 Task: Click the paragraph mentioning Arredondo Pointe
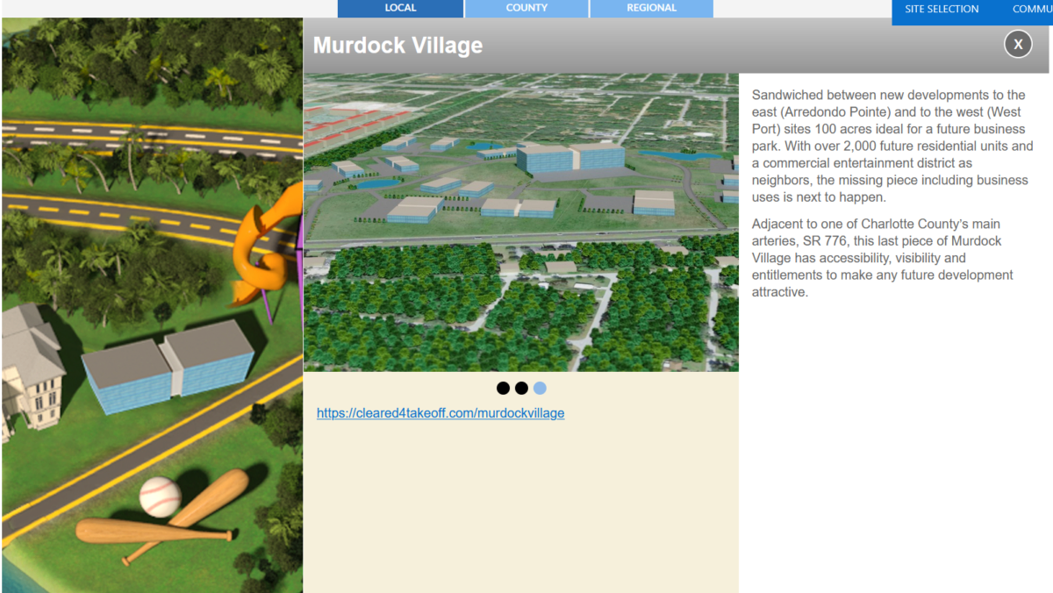click(891, 146)
